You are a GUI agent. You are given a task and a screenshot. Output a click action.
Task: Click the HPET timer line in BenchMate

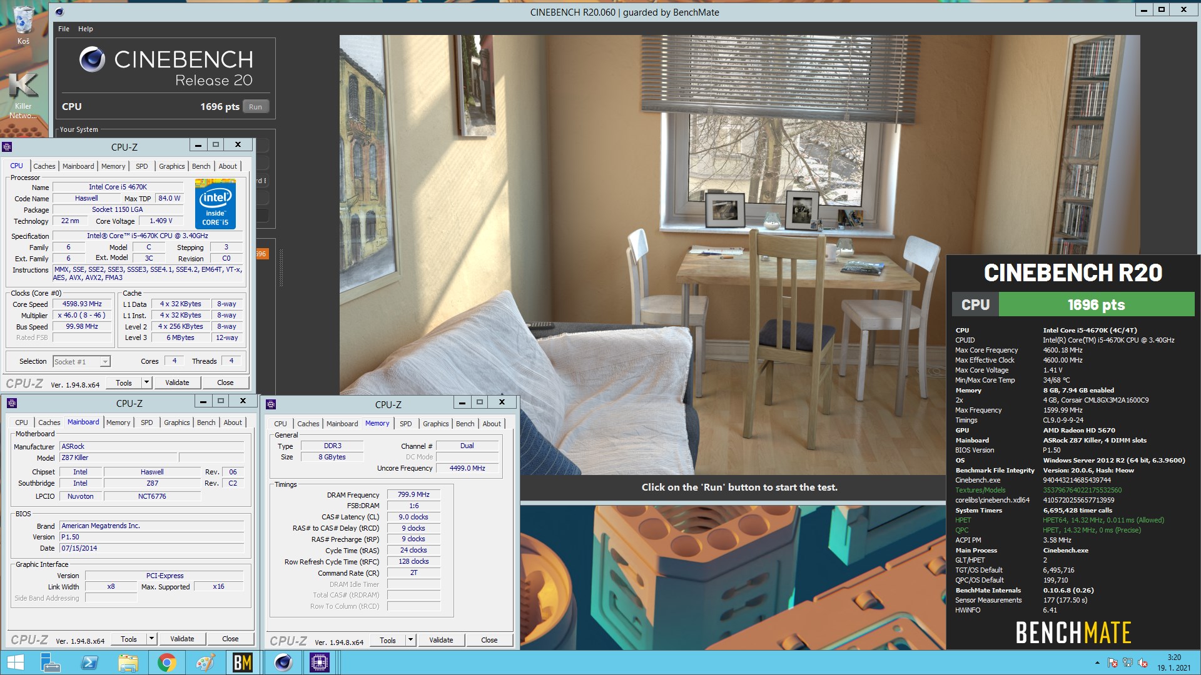[1060, 520]
